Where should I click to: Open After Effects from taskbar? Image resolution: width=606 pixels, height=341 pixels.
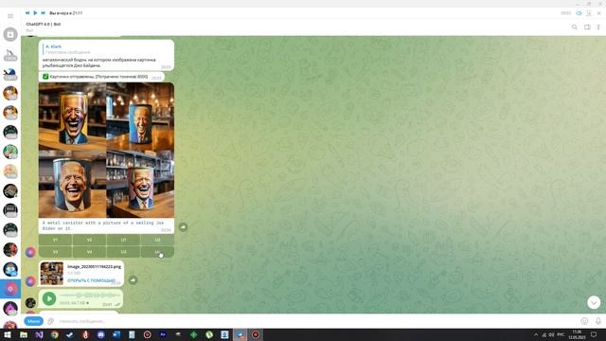tap(163, 334)
